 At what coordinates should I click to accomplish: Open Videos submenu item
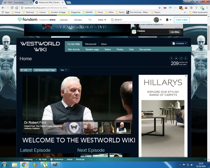click(107, 49)
